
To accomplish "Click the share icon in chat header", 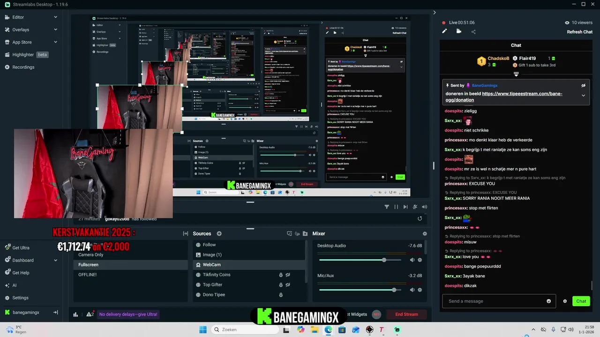I will pyautogui.click(x=473, y=31).
